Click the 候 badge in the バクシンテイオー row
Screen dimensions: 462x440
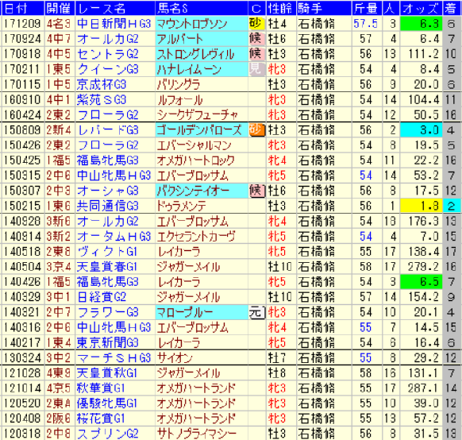[x=256, y=191]
